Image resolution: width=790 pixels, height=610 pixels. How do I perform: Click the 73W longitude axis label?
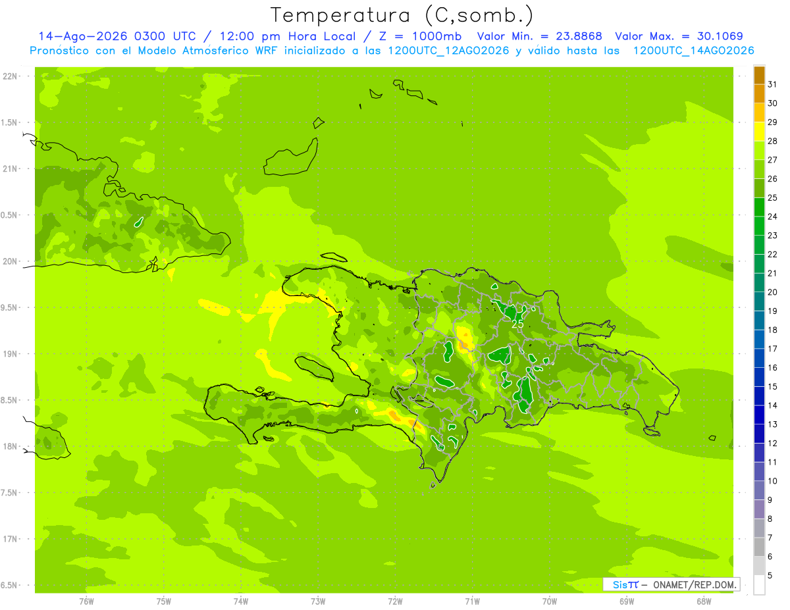point(318,601)
